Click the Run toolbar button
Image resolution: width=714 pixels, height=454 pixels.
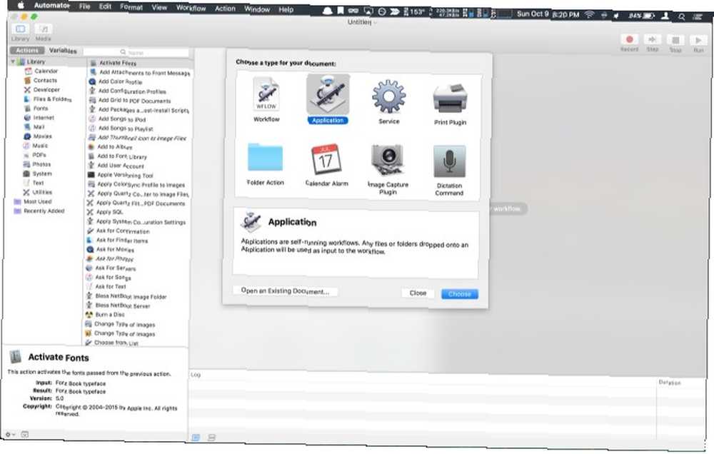(x=698, y=44)
